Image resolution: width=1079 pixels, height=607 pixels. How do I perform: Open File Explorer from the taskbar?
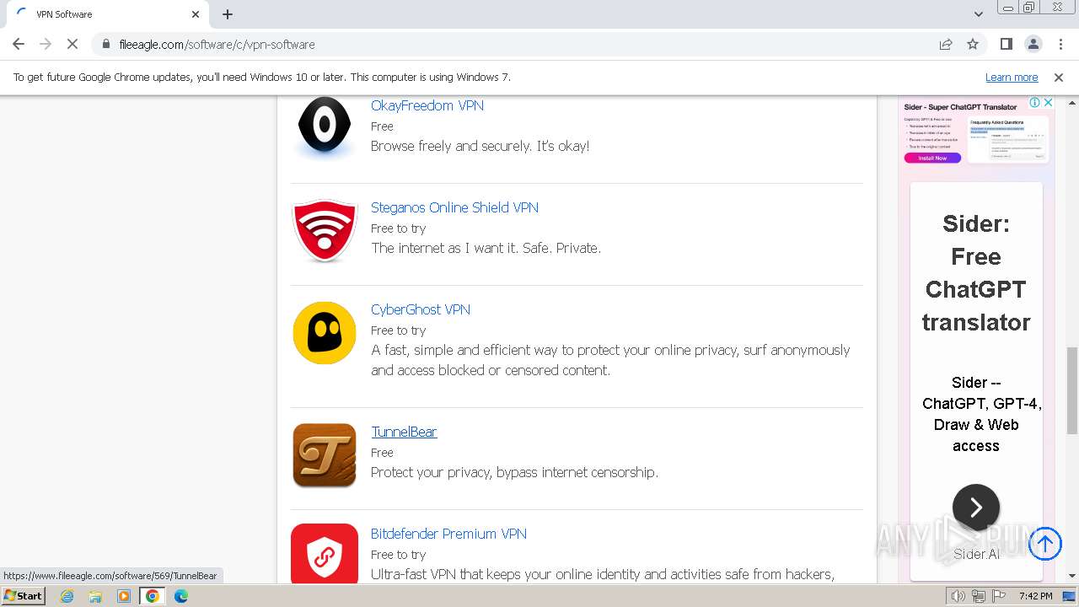coord(95,596)
